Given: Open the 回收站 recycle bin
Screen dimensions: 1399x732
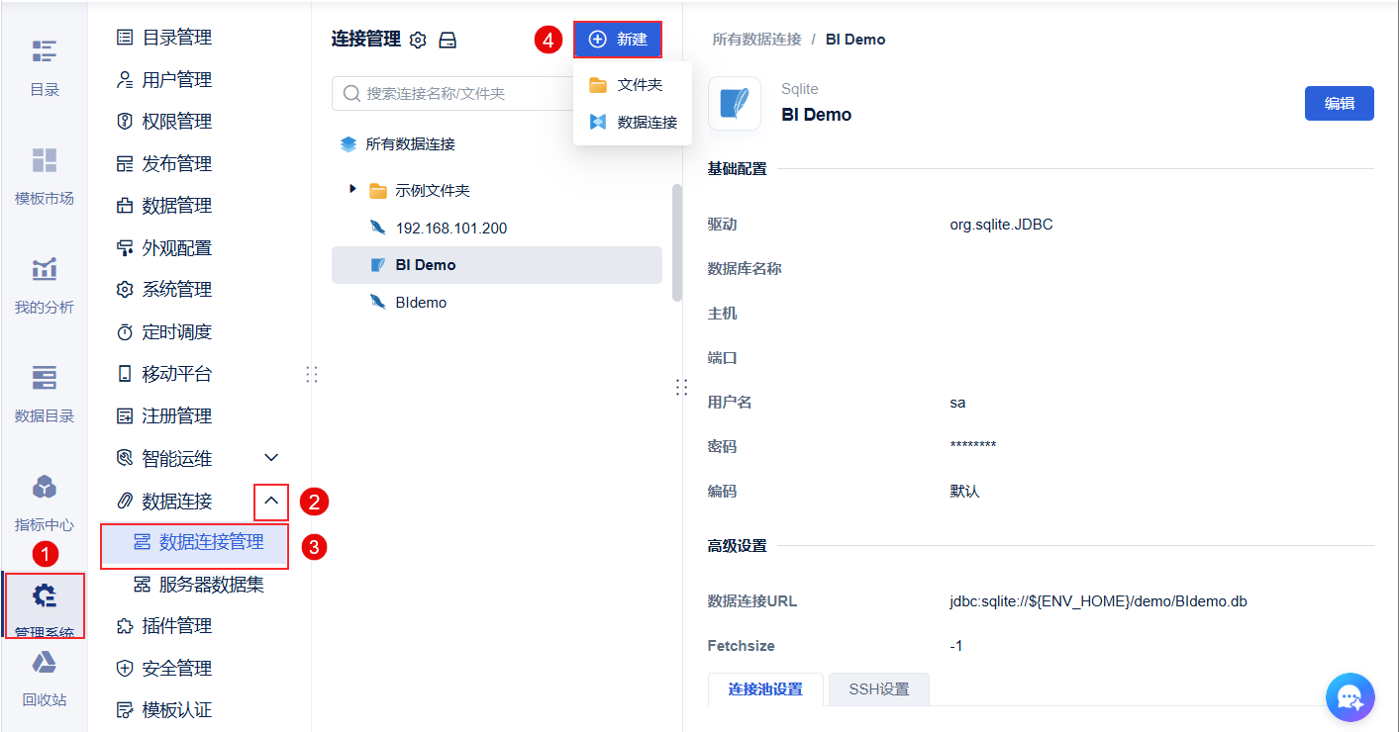Looking at the screenshot, I should click(44, 678).
